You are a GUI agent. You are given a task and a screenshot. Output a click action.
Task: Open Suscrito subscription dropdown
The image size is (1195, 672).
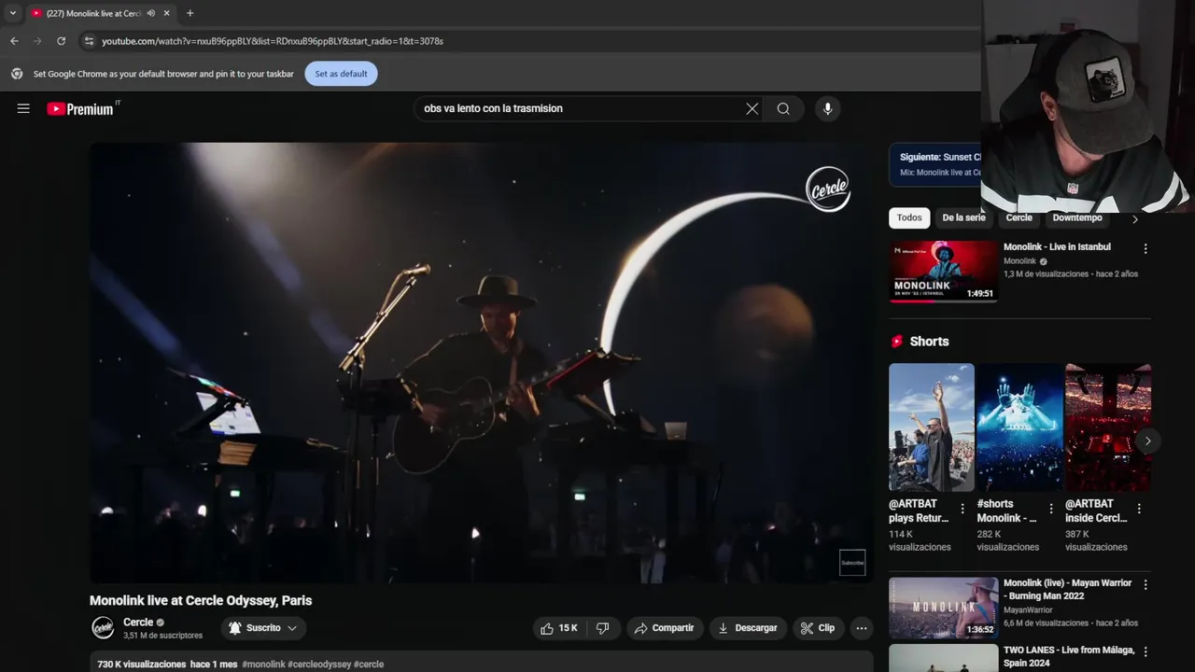pos(263,628)
